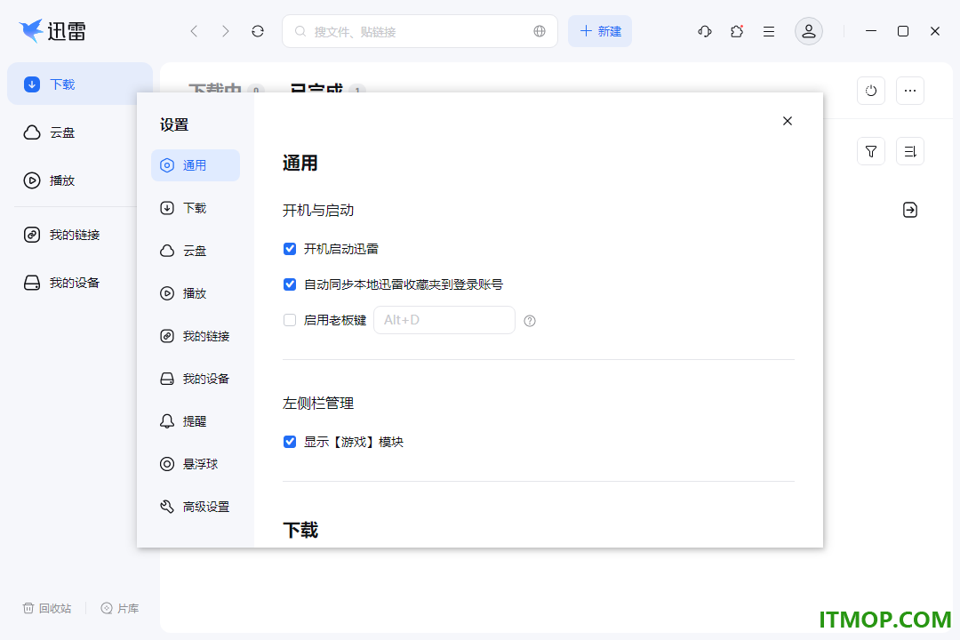
Task: Uncheck 显示【游戏】模块 checkbox
Action: point(290,442)
